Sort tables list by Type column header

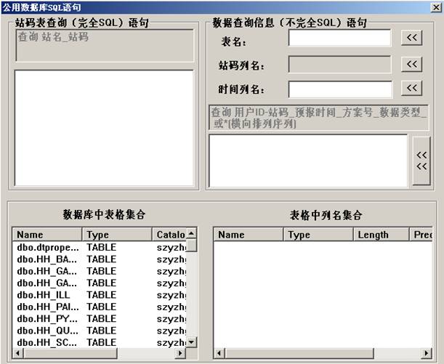(x=116, y=235)
